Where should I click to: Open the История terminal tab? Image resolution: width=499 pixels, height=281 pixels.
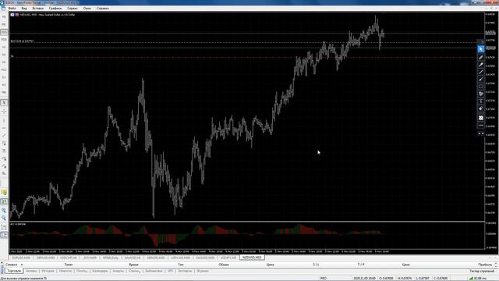tap(48, 271)
